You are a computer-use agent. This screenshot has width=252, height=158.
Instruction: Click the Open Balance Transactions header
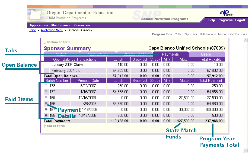tap(75, 59)
